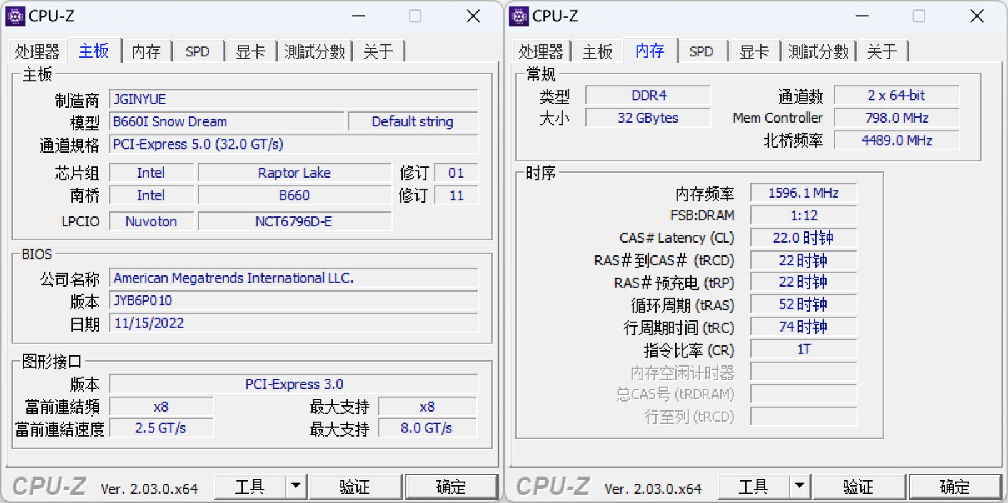Open SPD tab in right window
This screenshot has height=503, width=1008.
point(701,51)
